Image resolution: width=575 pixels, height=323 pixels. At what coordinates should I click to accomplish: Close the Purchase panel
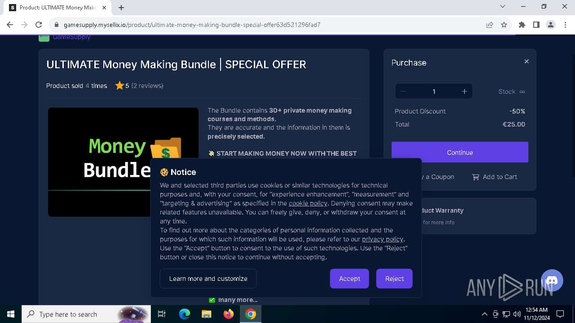(x=526, y=61)
